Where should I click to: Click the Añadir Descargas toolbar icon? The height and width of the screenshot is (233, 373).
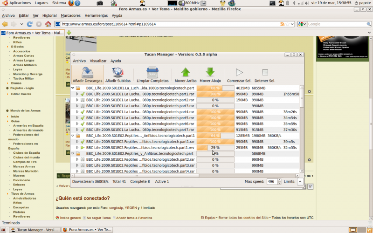[87, 72]
